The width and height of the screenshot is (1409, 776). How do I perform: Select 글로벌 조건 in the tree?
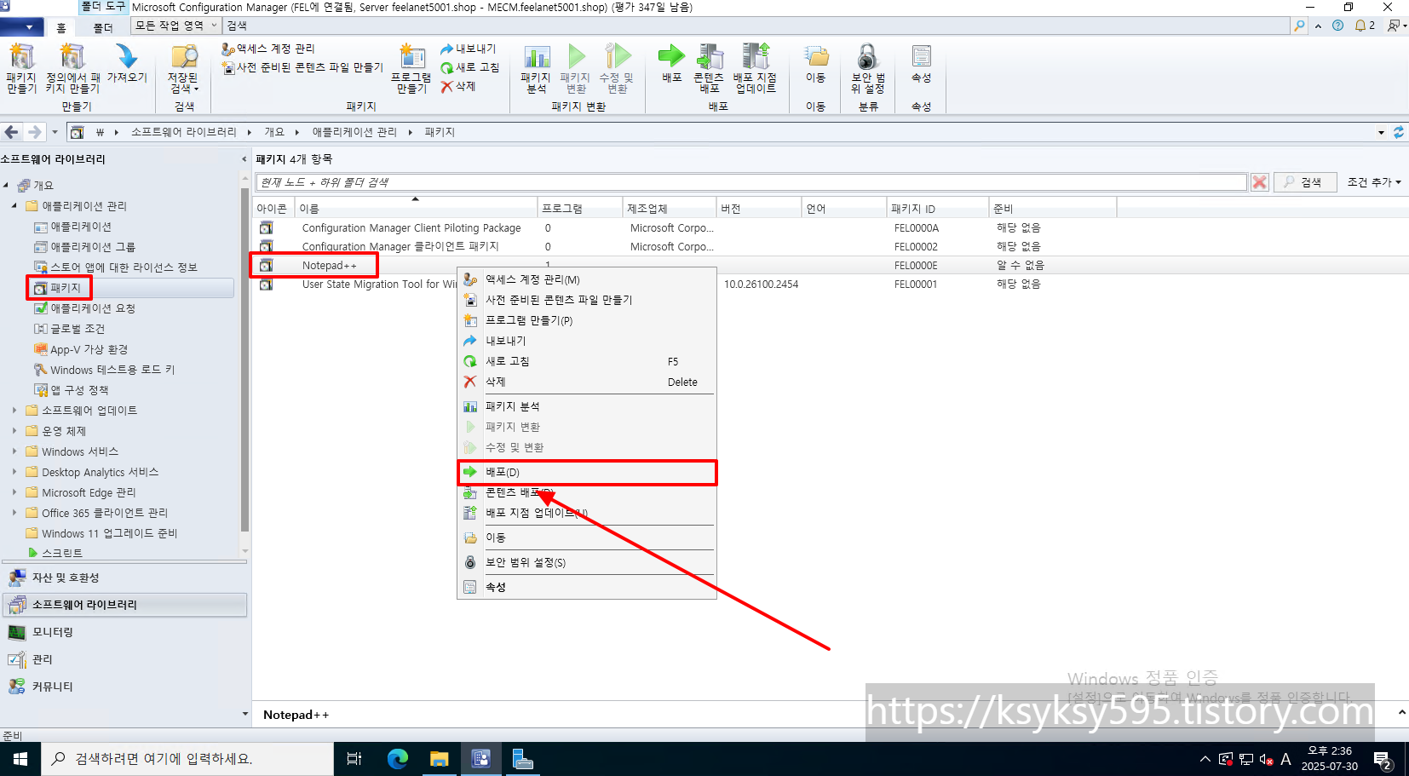[77, 329]
